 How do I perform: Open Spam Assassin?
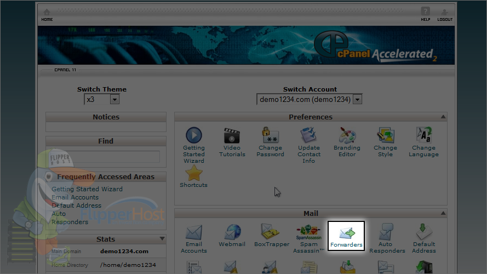coord(309,238)
